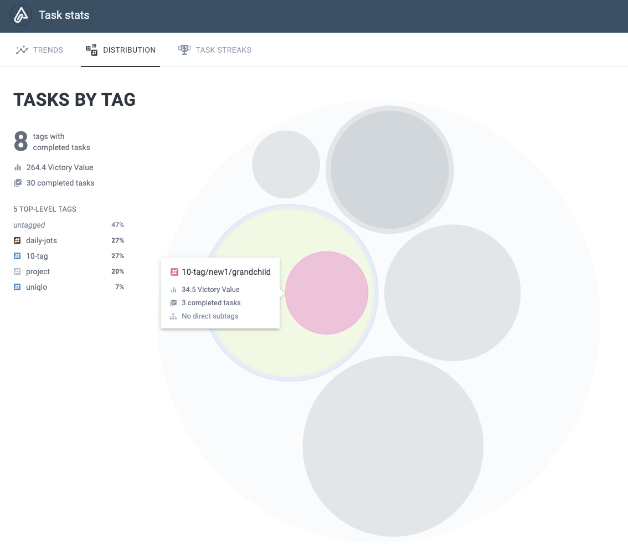
Task: Click the 10-tag/new1/grandchild tooltip title
Action: pos(226,272)
